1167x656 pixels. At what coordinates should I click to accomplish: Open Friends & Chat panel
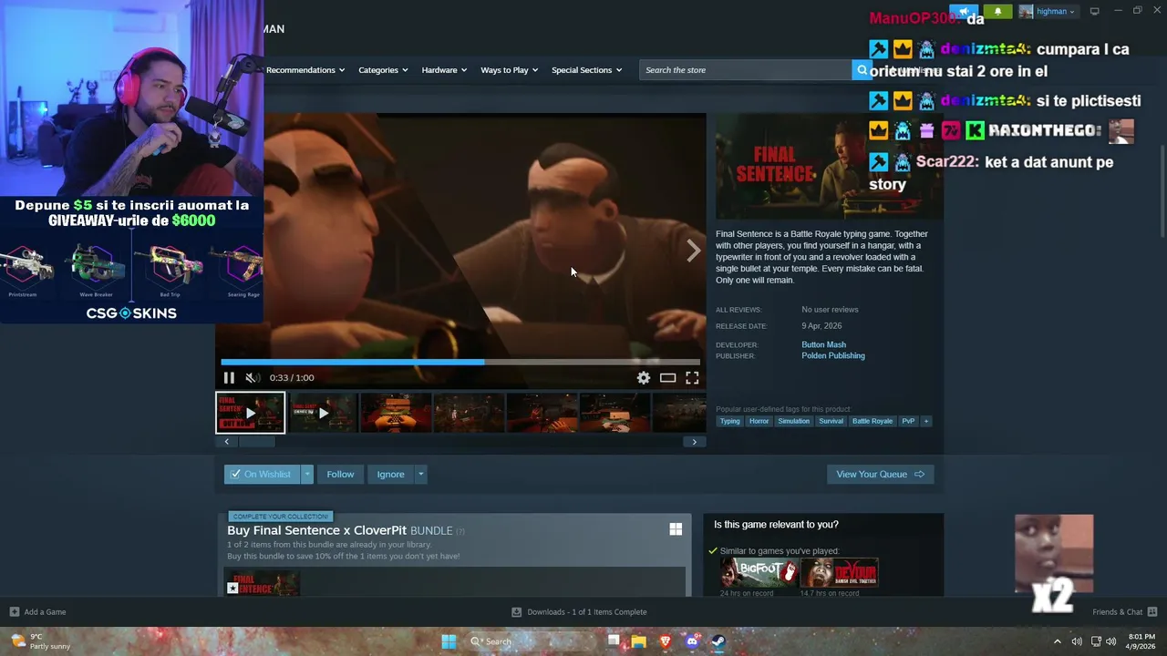click(x=1124, y=612)
